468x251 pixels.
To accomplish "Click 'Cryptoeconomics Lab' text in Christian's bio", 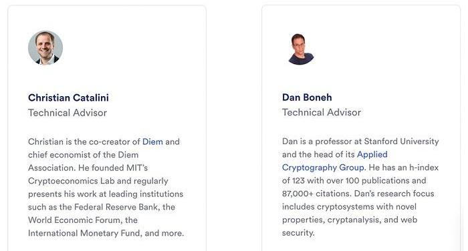I will (x=72, y=181).
